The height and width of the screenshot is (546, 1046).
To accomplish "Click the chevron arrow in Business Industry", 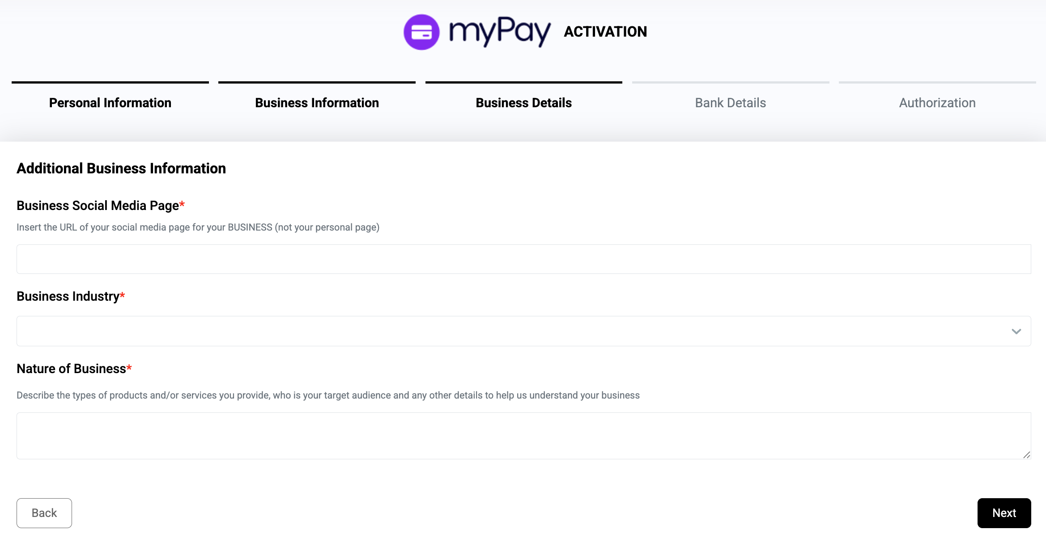I will 1016,331.
